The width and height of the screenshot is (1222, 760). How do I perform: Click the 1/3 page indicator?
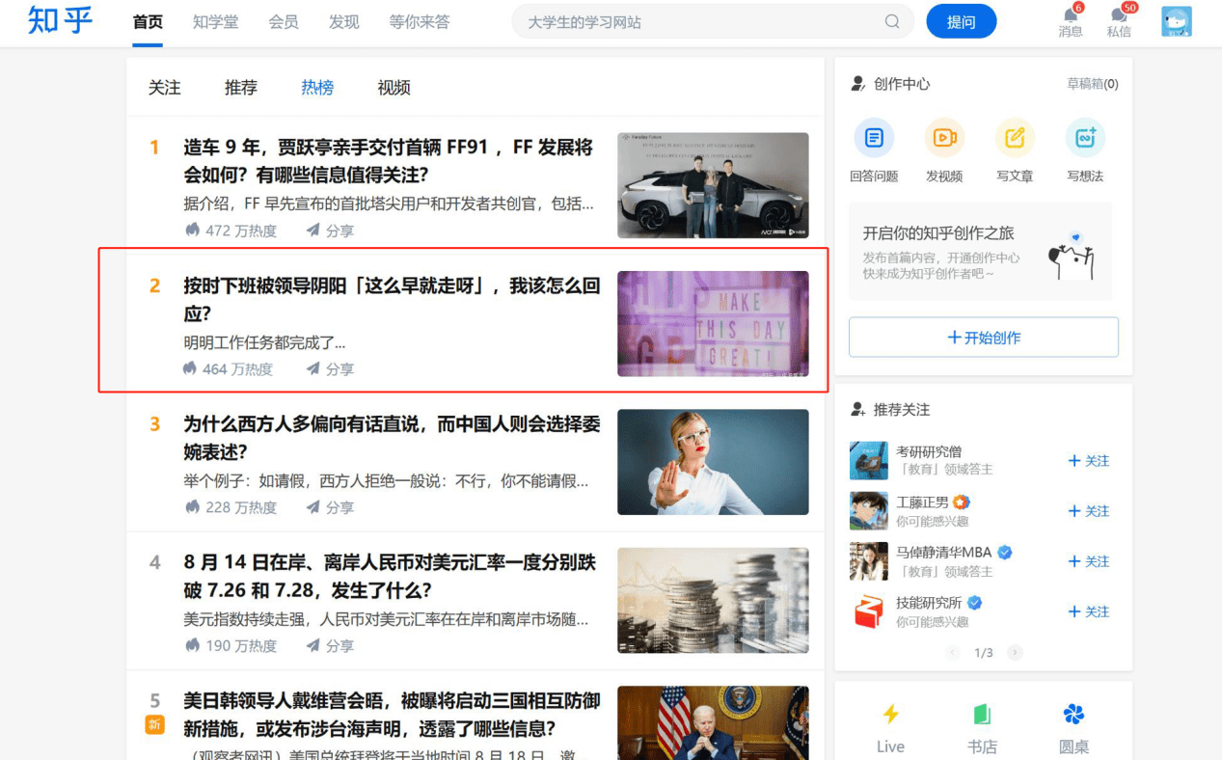point(984,653)
